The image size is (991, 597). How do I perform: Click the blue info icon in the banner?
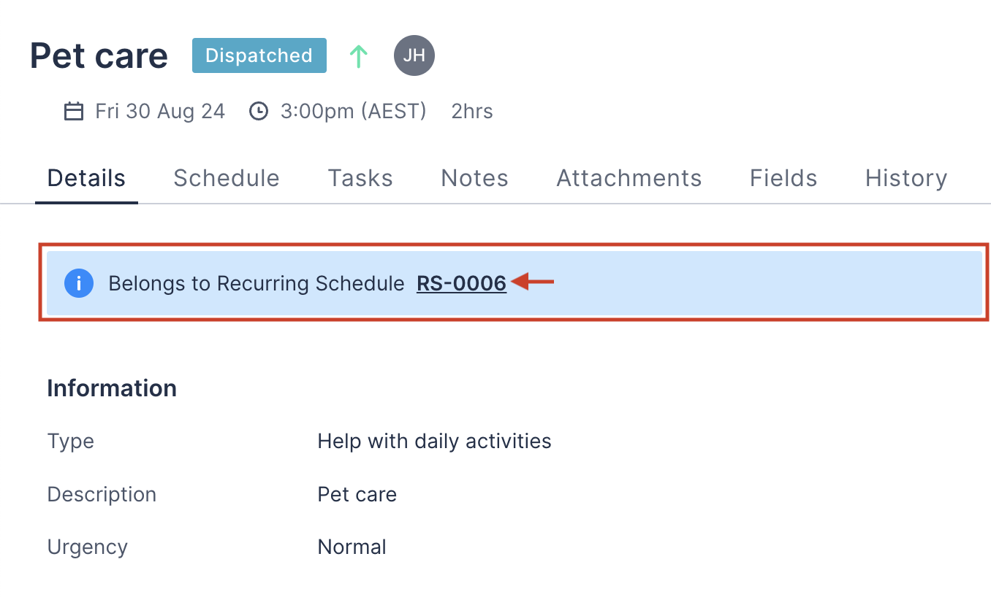tap(79, 283)
